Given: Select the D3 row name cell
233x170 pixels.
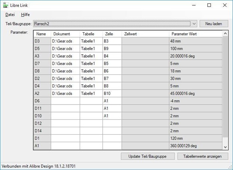Looking at the screenshot, I should (42, 41).
